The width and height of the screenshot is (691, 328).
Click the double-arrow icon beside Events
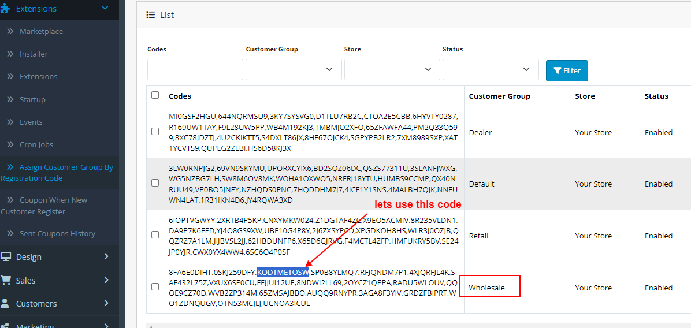pos(10,122)
